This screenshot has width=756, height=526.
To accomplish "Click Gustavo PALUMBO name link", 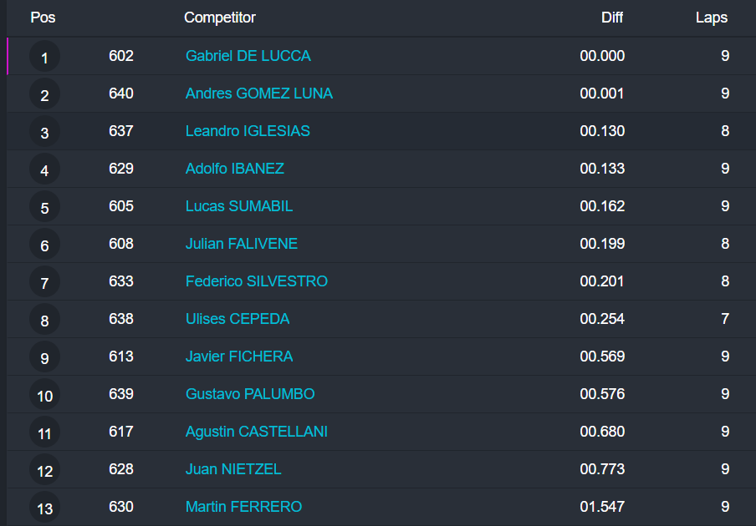I will (250, 394).
